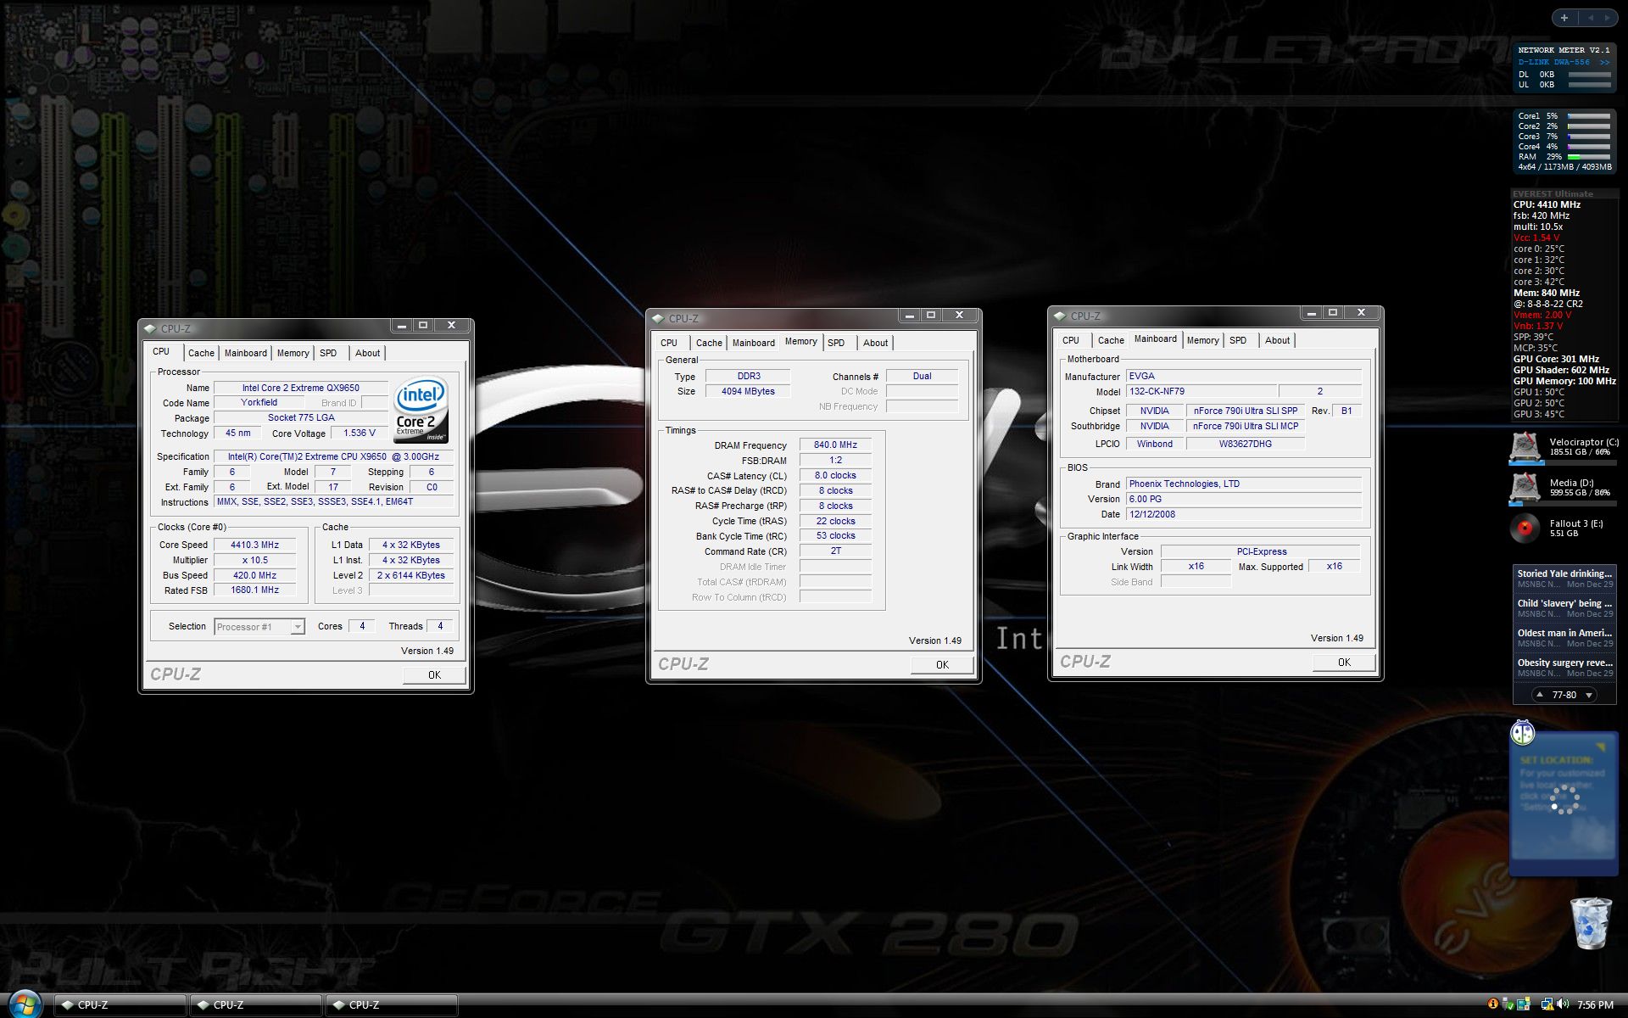1628x1018 pixels.
Task: Click the icon in the right CPU-Z title bar
Action: coord(1060,316)
